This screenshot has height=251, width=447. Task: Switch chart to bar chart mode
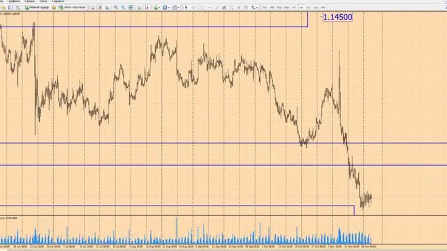click(93, 8)
